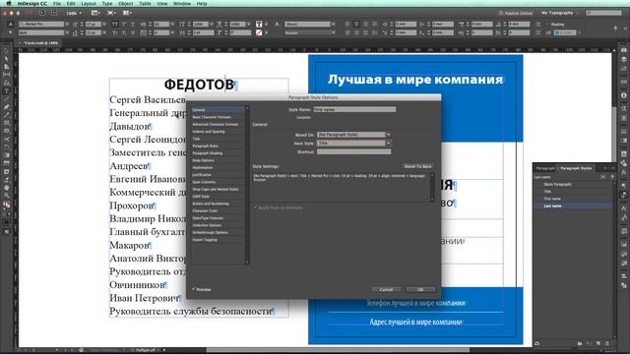Toggle Underline button in control panel
The height and width of the screenshot is (354, 630).
133,24
